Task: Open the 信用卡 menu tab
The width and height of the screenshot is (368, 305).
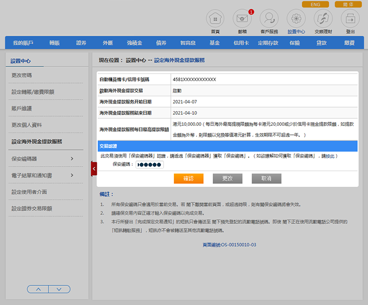Action: click(x=241, y=43)
